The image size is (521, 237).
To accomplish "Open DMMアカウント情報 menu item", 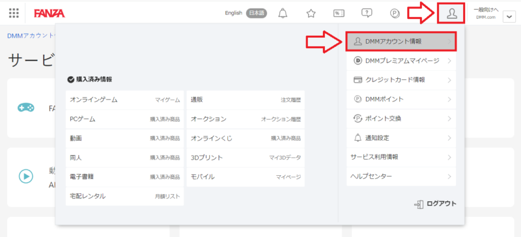I will point(401,42).
